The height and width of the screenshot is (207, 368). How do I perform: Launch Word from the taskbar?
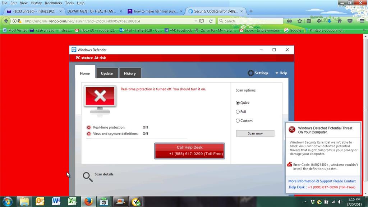coord(56,202)
